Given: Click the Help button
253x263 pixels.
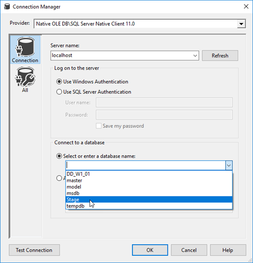Looking at the screenshot, I should (228, 250).
